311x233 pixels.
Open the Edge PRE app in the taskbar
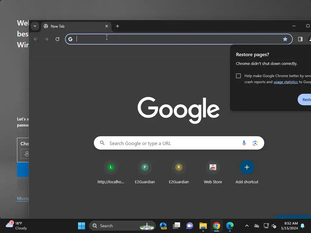(x=163, y=226)
